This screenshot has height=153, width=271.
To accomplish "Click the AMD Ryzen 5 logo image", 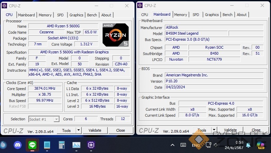I will point(115,35).
